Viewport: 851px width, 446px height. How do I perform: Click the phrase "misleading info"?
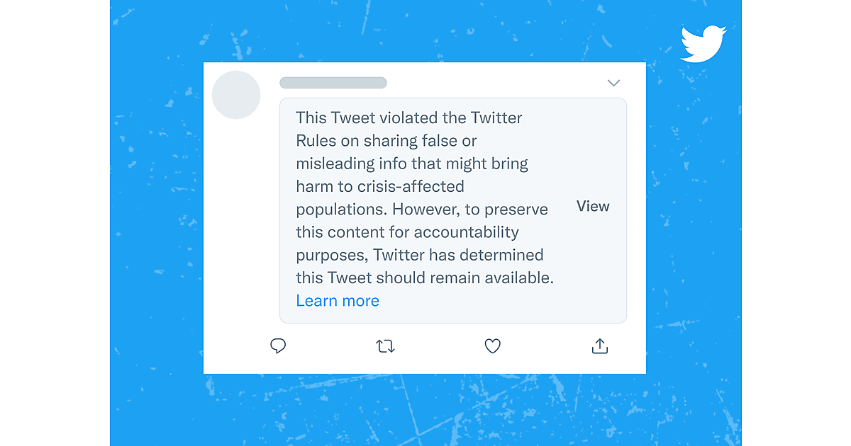[x=350, y=164]
